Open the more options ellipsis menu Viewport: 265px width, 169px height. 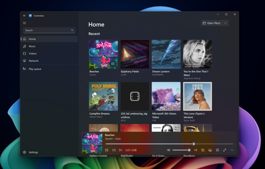click(232, 150)
